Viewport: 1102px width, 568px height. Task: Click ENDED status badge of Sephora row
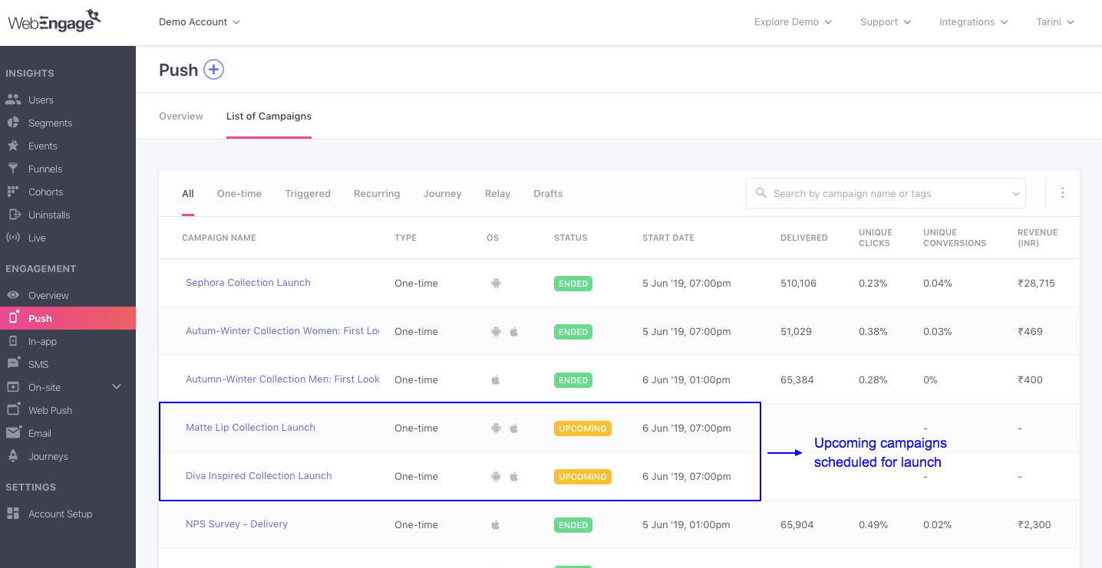(573, 284)
